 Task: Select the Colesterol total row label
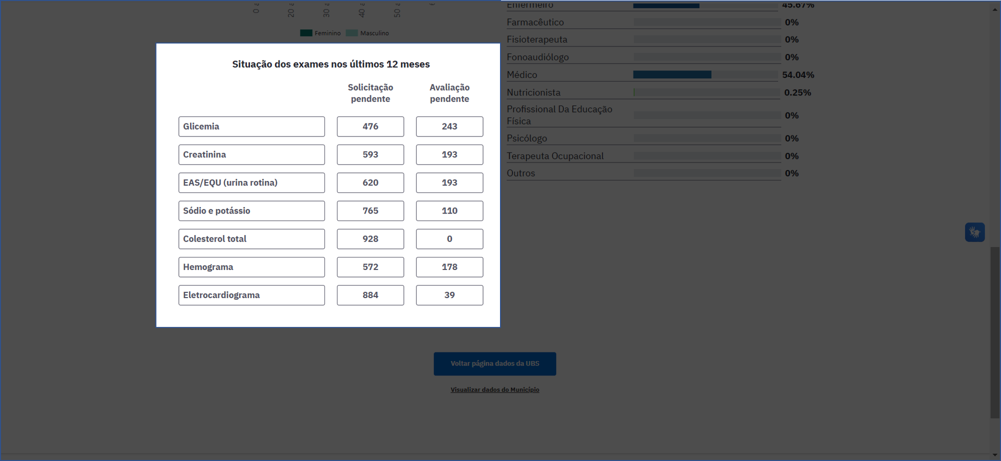coord(251,239)
